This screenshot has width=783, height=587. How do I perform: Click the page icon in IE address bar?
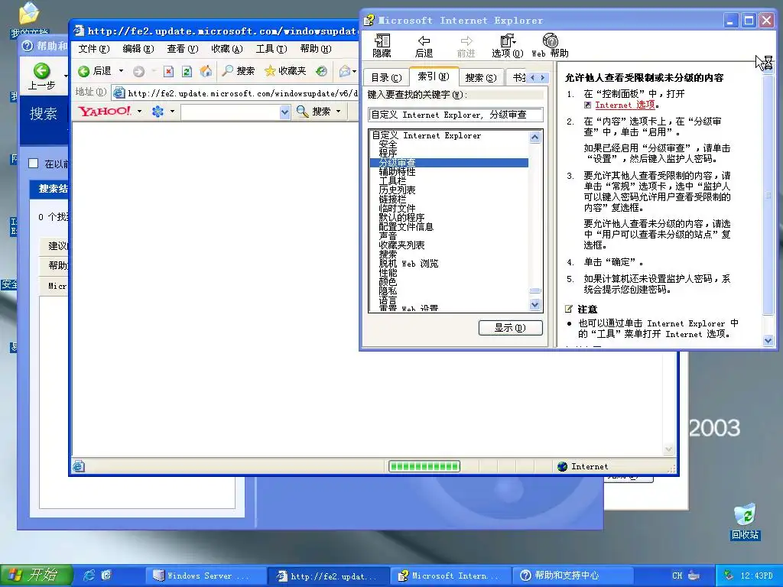tap(119, 92)
